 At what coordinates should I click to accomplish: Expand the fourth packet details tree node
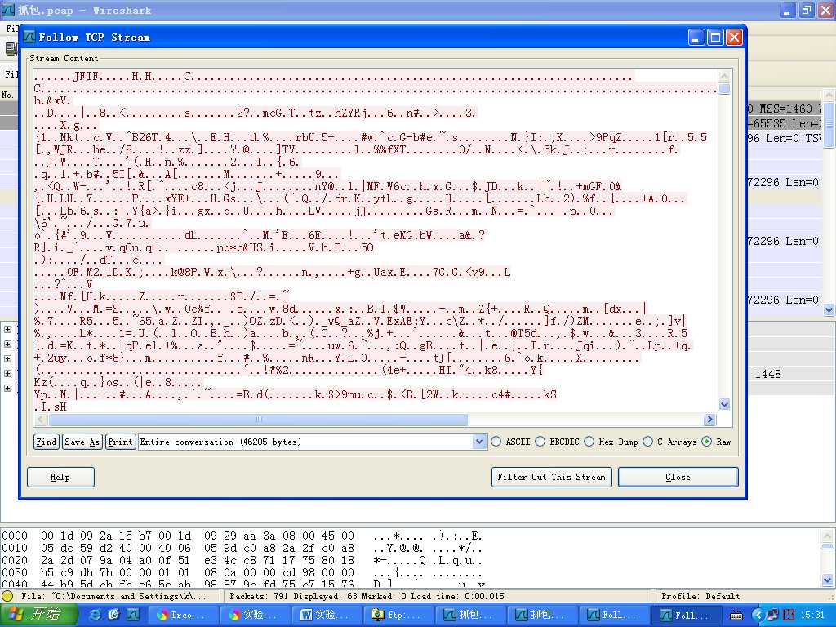point(7,373)
